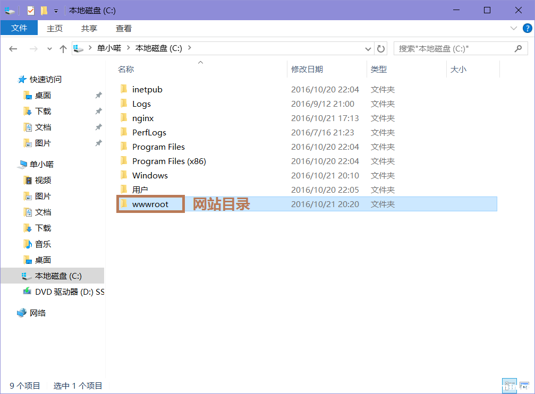Viewport: 535px width, 394px height.
Task: Click the search box for 本地磁盘 (C:)
Action: pos(461,49)
